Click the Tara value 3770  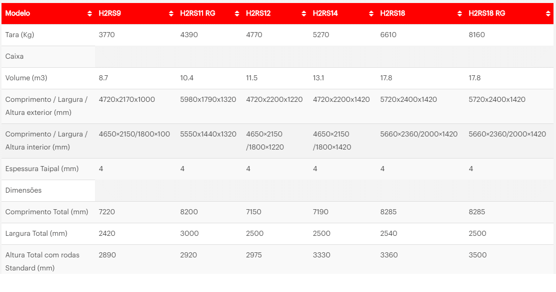point(107,35)
